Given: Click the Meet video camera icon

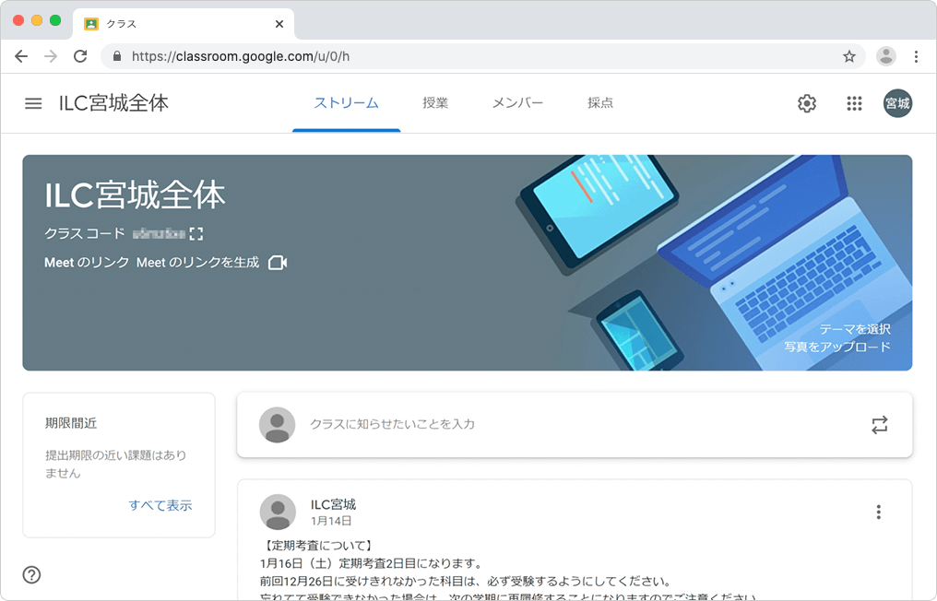Looking at the screenshot, I should [278, 263].
